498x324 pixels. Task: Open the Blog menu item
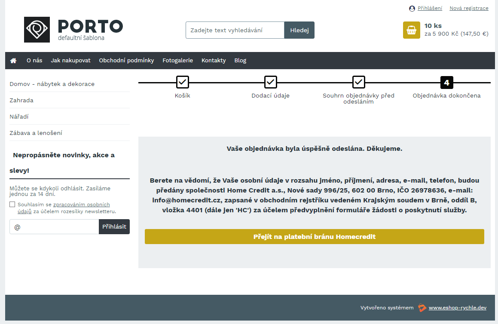[240, 60]
